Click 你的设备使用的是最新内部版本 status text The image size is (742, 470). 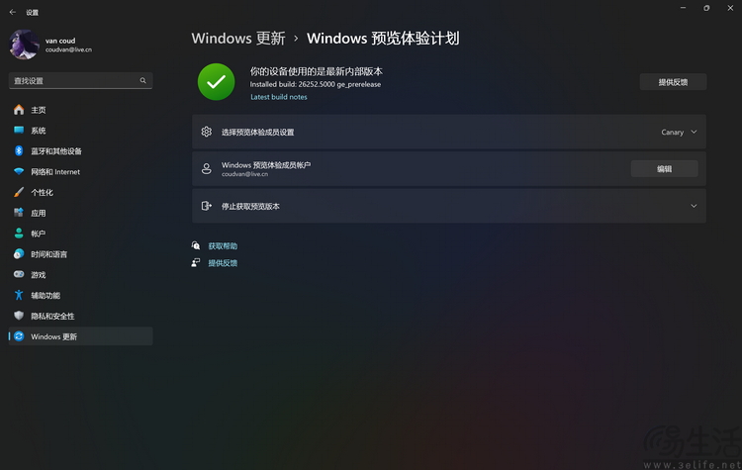coord(317,71)
